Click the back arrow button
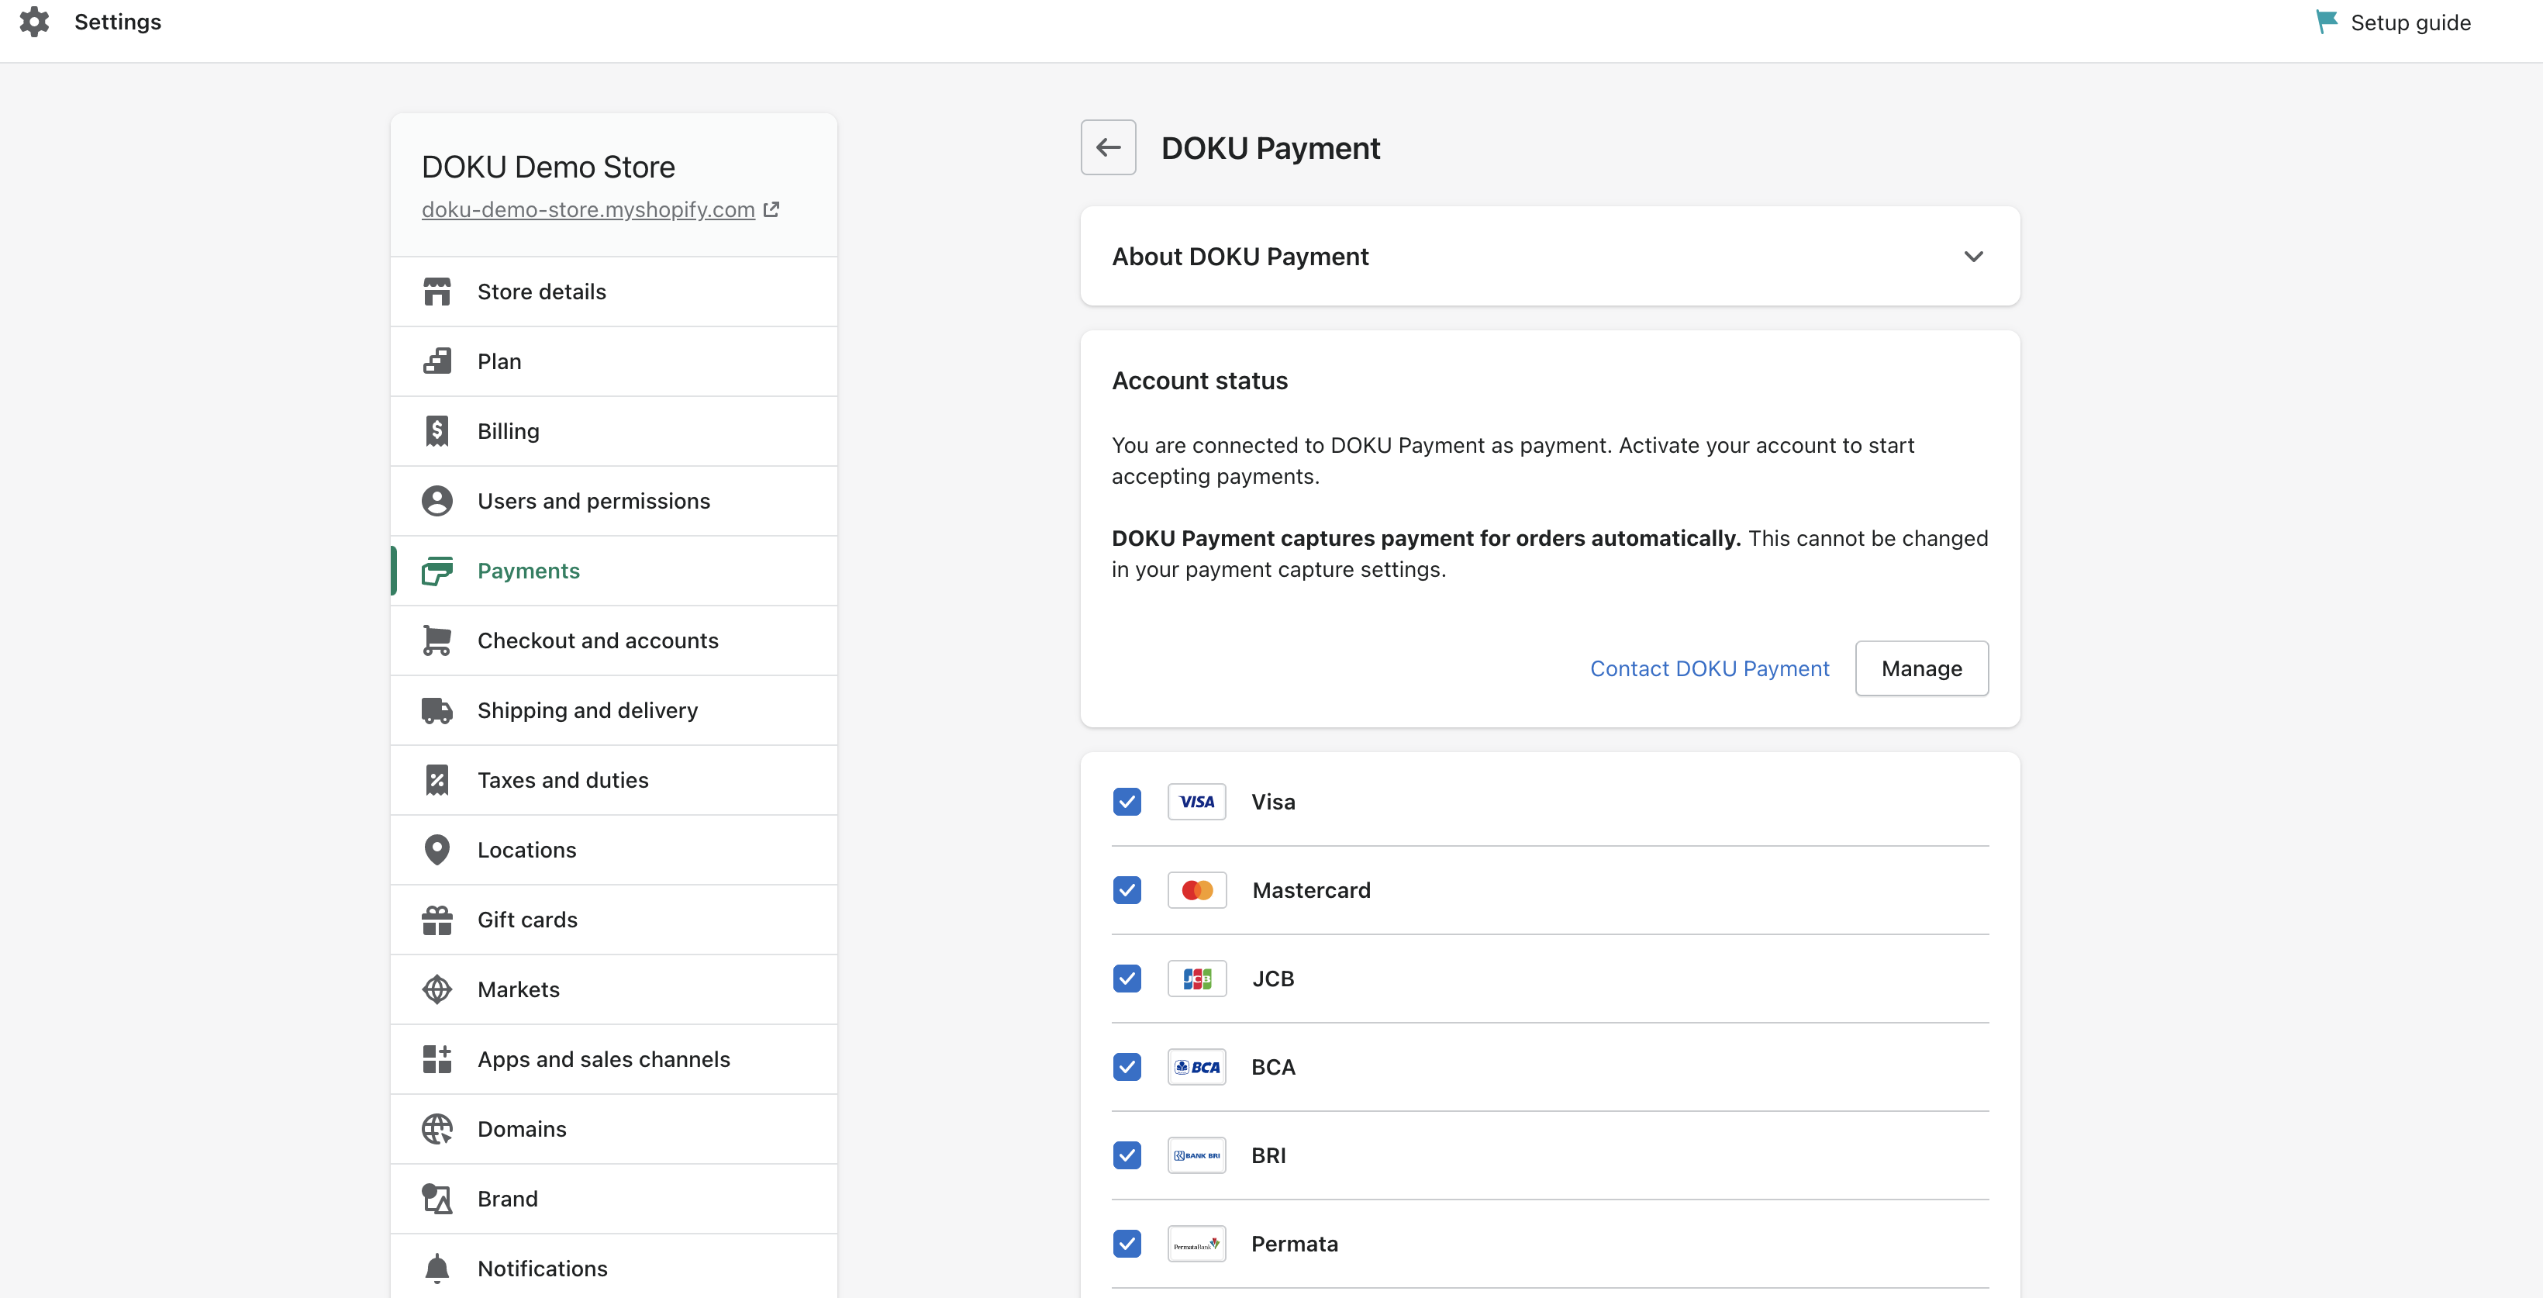Image resolution: width=2543 pixels, height=1298 pixels. click(x=1108, y=147)
